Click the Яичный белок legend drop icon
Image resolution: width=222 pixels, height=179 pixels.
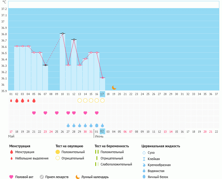click(x=144, y=177)
